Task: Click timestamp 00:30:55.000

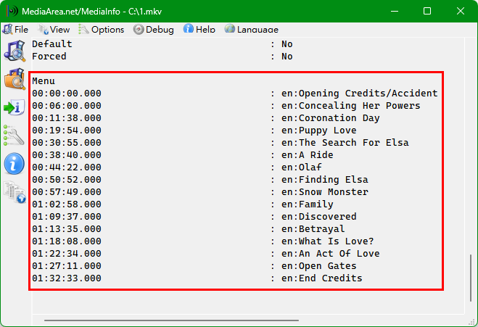Action: [67, 143]
